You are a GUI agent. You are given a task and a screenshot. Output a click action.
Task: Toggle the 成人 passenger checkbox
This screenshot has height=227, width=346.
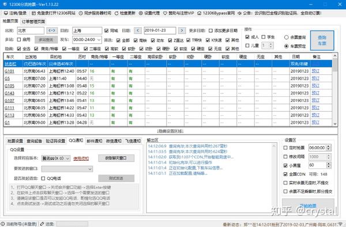tap(247, 37)
